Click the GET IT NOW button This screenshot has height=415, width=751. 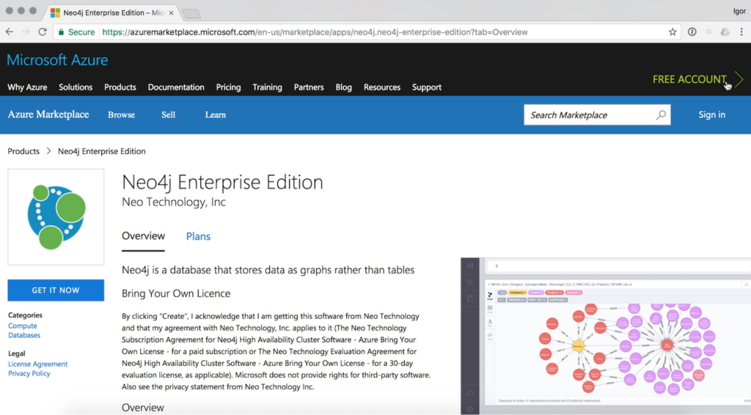coord(56,290)
